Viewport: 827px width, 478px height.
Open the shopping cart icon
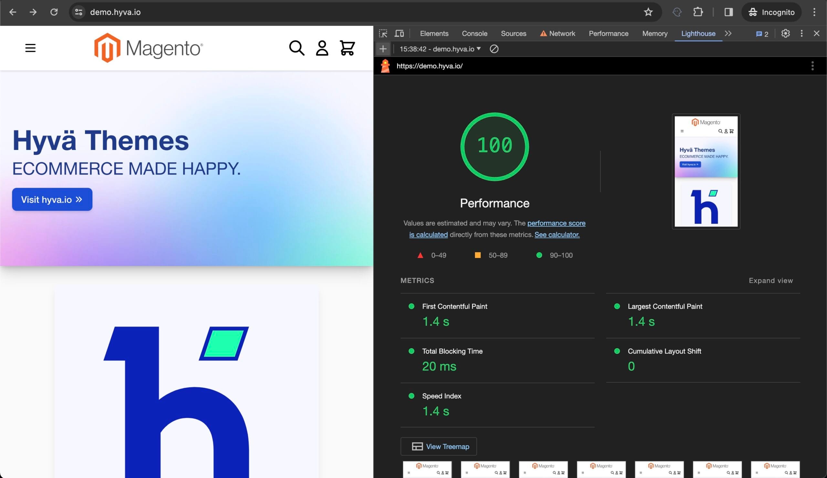347,48
